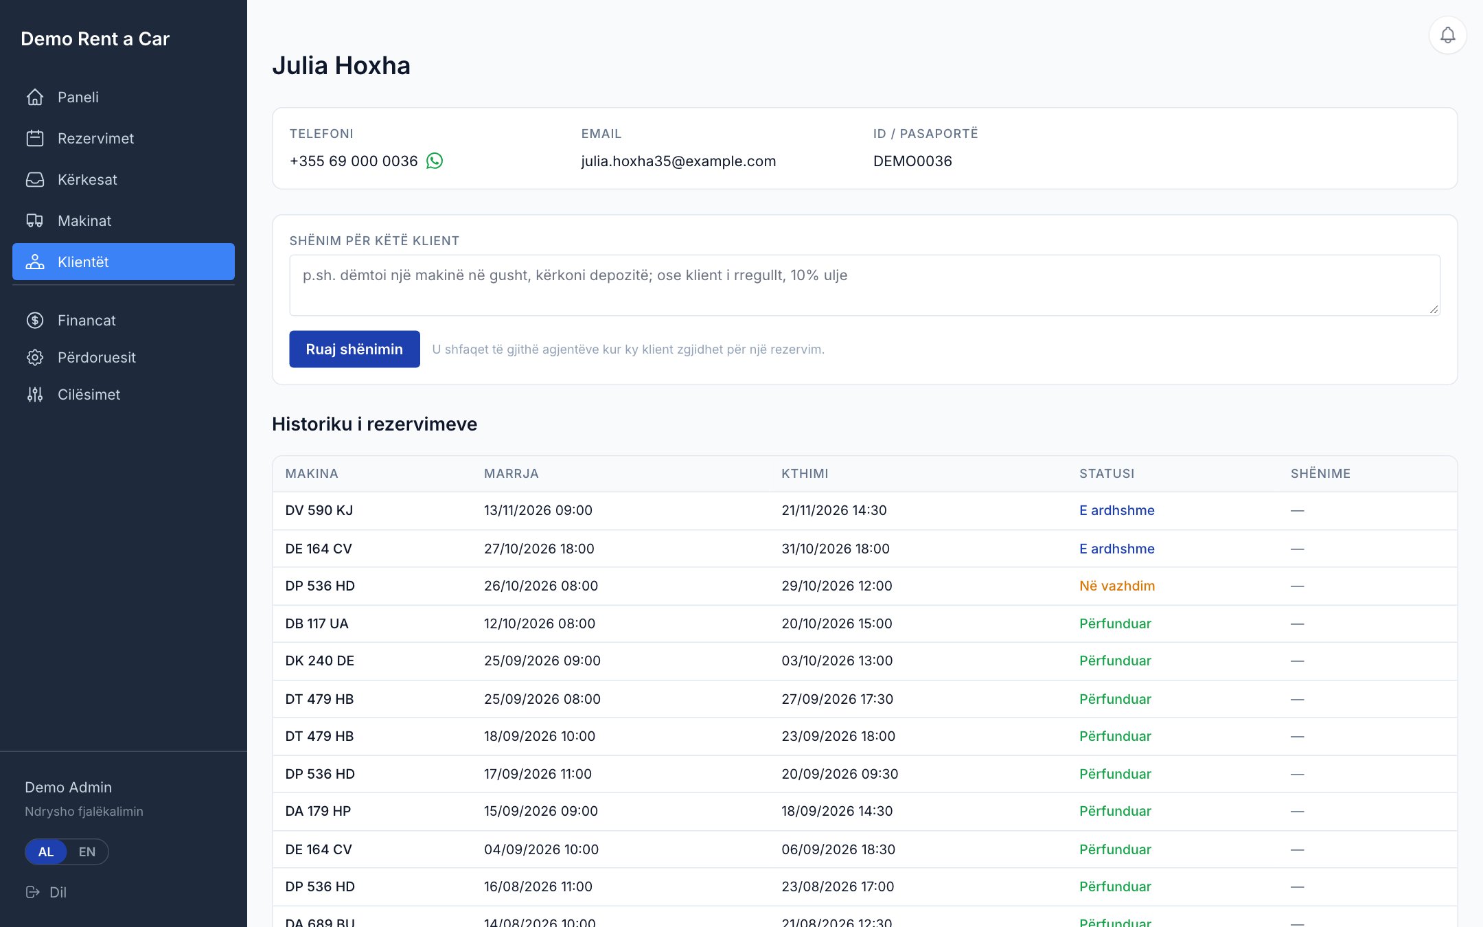Open Cilësimet menu item

(x=124, y=394)
